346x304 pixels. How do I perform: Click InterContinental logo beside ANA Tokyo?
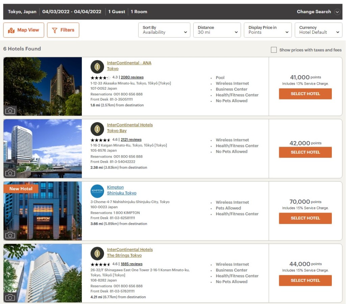(x=97, y=67)
